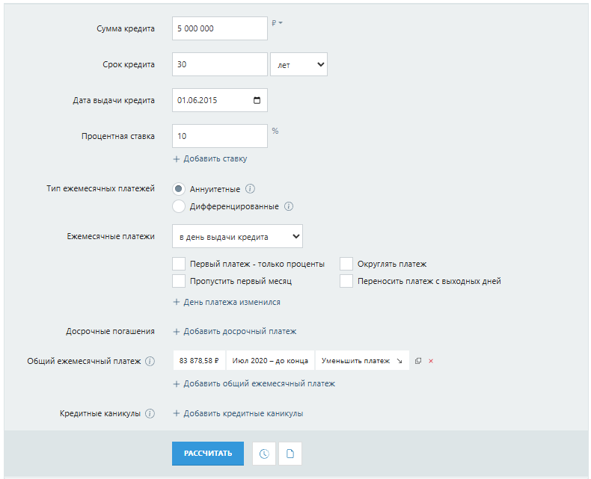The width and height of the screenshot is (591, 479).
Task: Open calendar picker in loan date field
Action: 257,100
